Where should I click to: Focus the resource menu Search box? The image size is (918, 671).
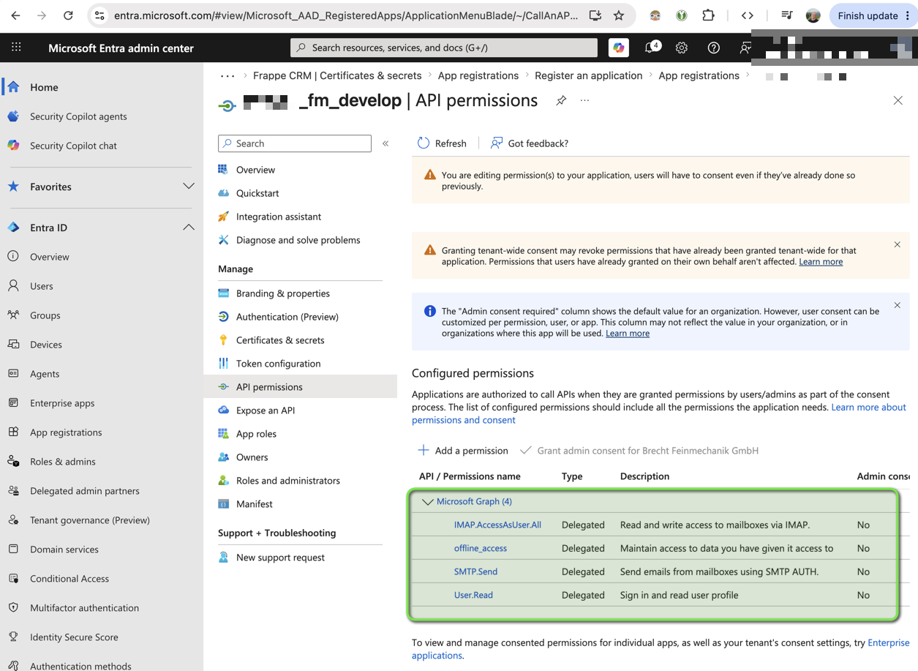[295, 143]
